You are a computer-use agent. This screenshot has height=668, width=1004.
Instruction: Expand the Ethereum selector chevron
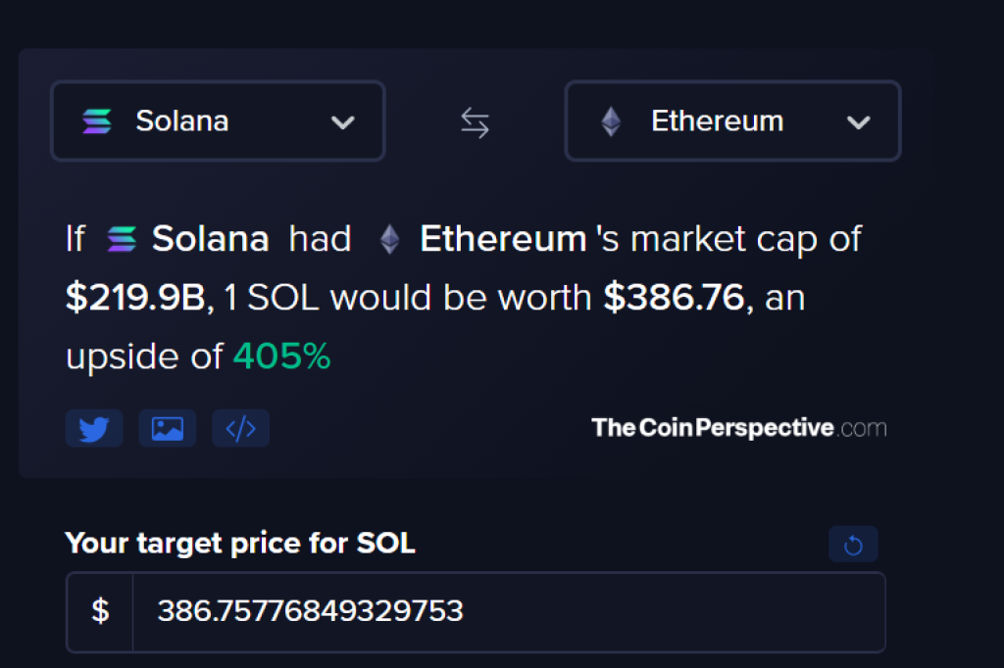pyautogui.click(x=860, y=123)
